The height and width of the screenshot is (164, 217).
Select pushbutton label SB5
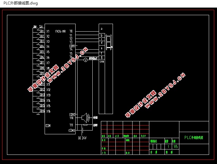click(x=42, y=52)
